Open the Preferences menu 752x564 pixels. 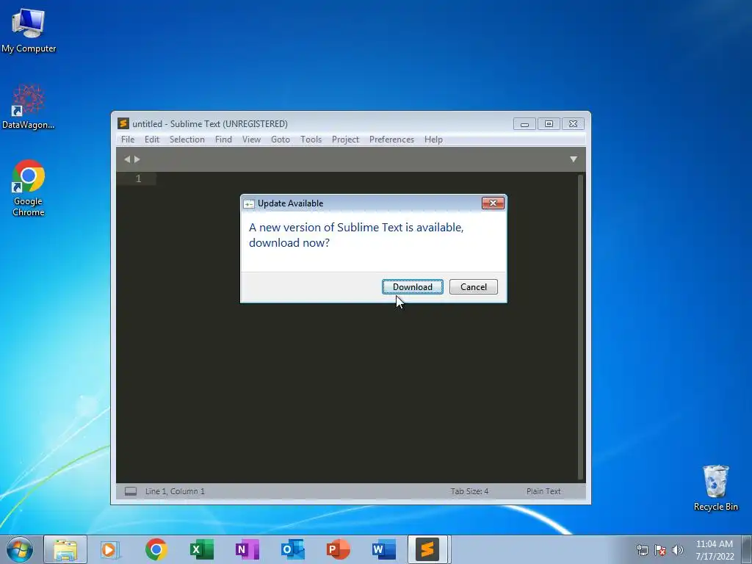pos(391,140)
